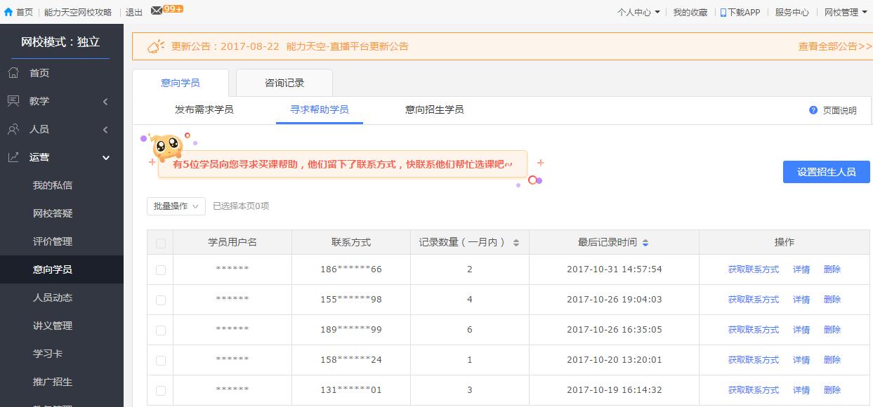Select checkbox for row 158******24
Image resolution: width=873 pixels, height=407 pixels.
coord(161,361)
